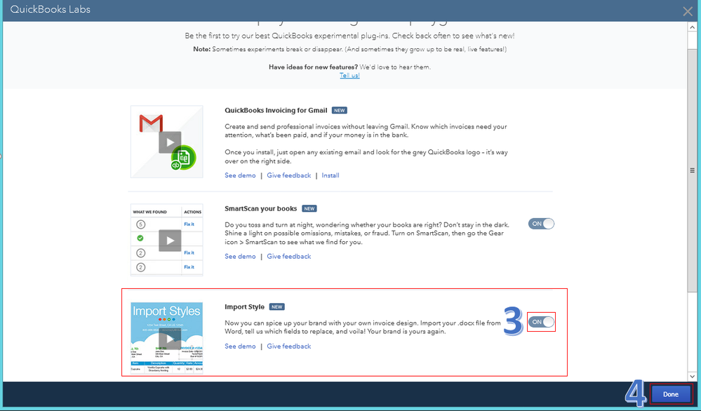Open See demo for Gmail Invoicing
Image resolution: width=701 pixels, height=411 pixels.
(x=240, y=175)
